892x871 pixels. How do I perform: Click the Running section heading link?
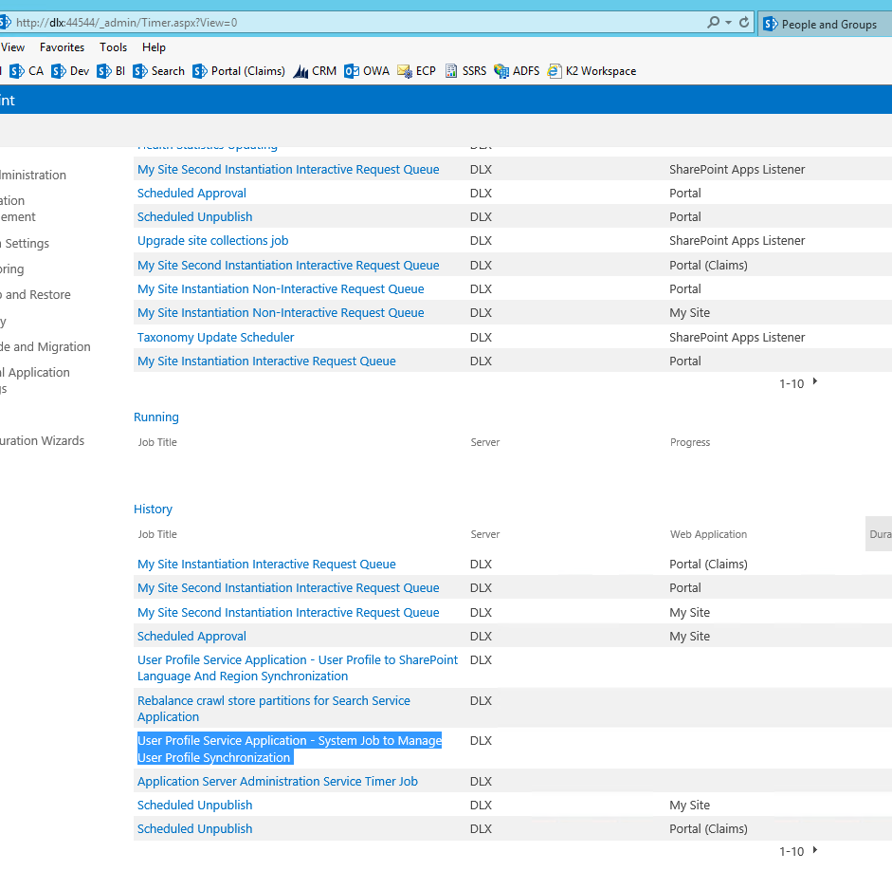pyautogui.click(x=155, y=417)
